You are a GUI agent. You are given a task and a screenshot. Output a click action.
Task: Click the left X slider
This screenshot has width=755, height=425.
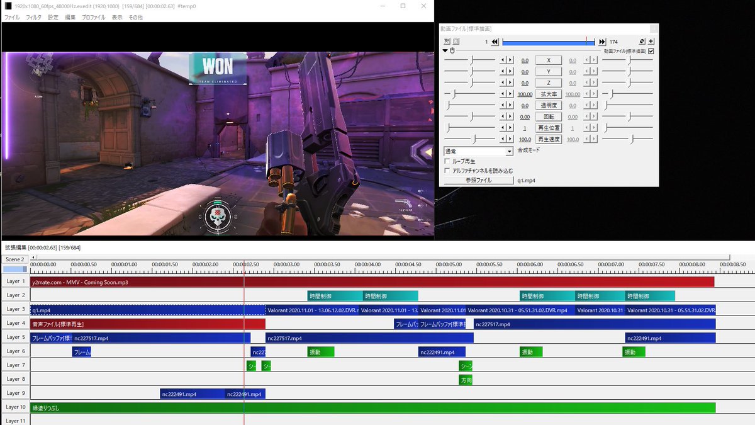469,60
